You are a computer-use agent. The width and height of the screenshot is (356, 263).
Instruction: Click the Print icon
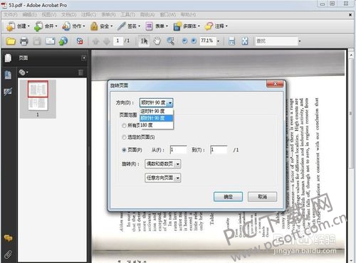[x=23, y=41]
